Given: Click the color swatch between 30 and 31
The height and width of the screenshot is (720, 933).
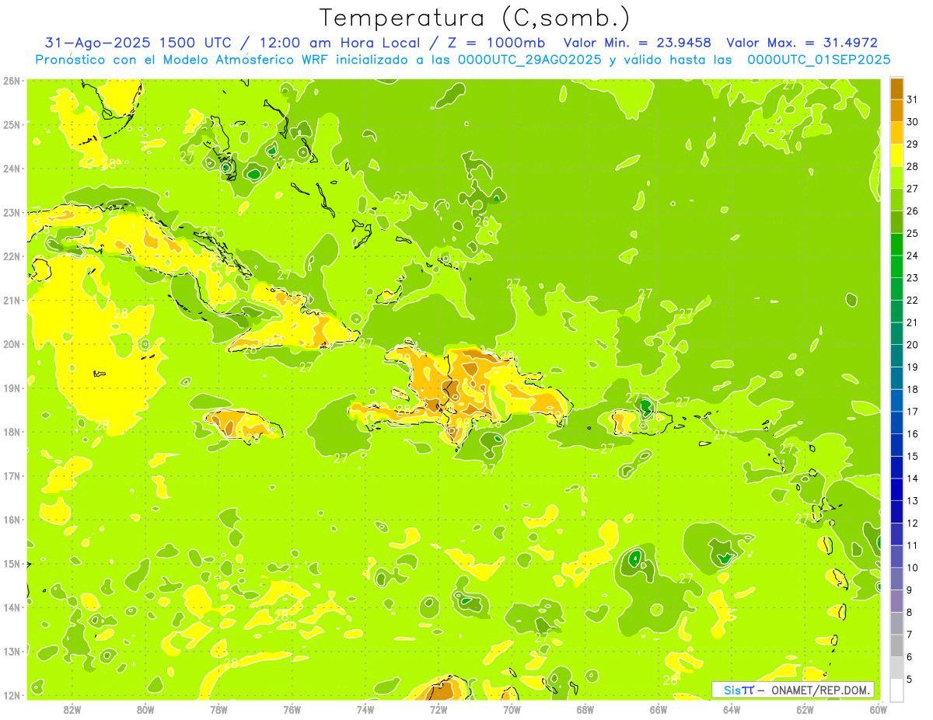Looking at the screenshot, I should (896, 111).
